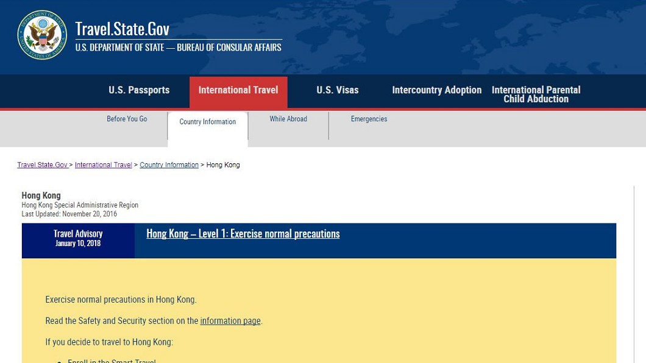Click the Travel Advisory January 10, 2018 box
This screenshot has width=646, height=363.
tap(78, 241)
